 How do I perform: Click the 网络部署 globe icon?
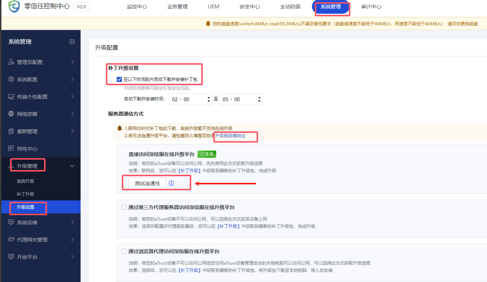[x=11, y=114]
